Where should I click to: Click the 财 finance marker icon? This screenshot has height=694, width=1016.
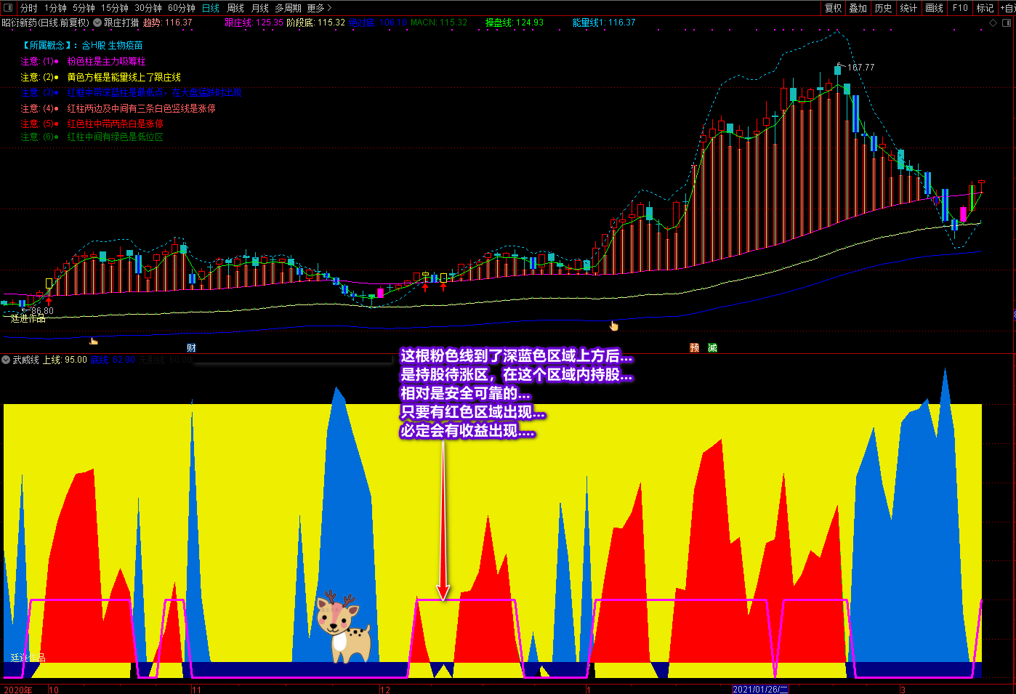[x=192, y=348]
